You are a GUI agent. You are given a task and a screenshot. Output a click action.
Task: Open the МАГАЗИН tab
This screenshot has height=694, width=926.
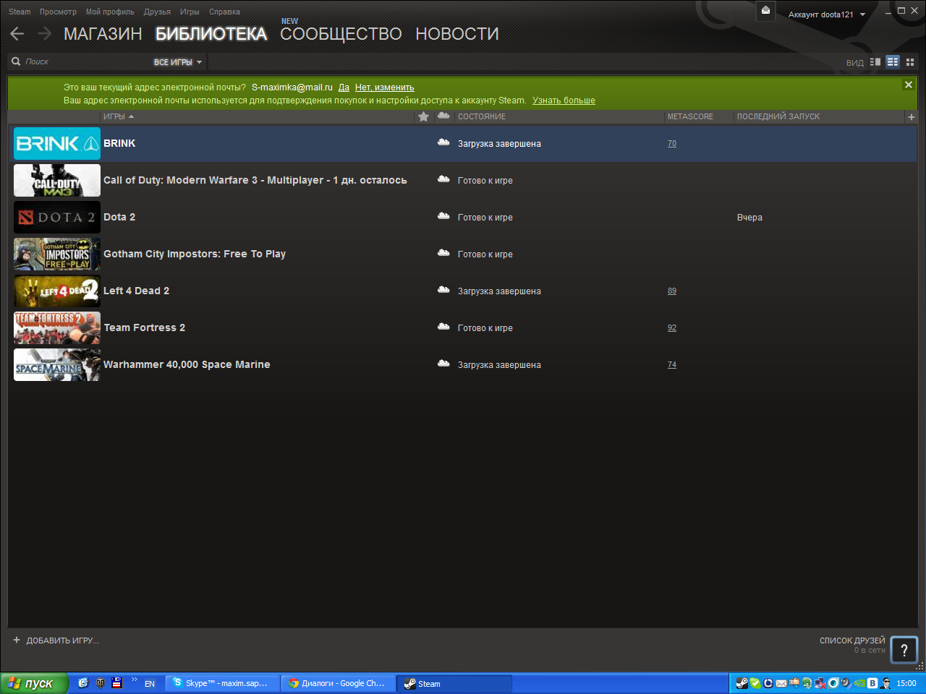point(103,34)
